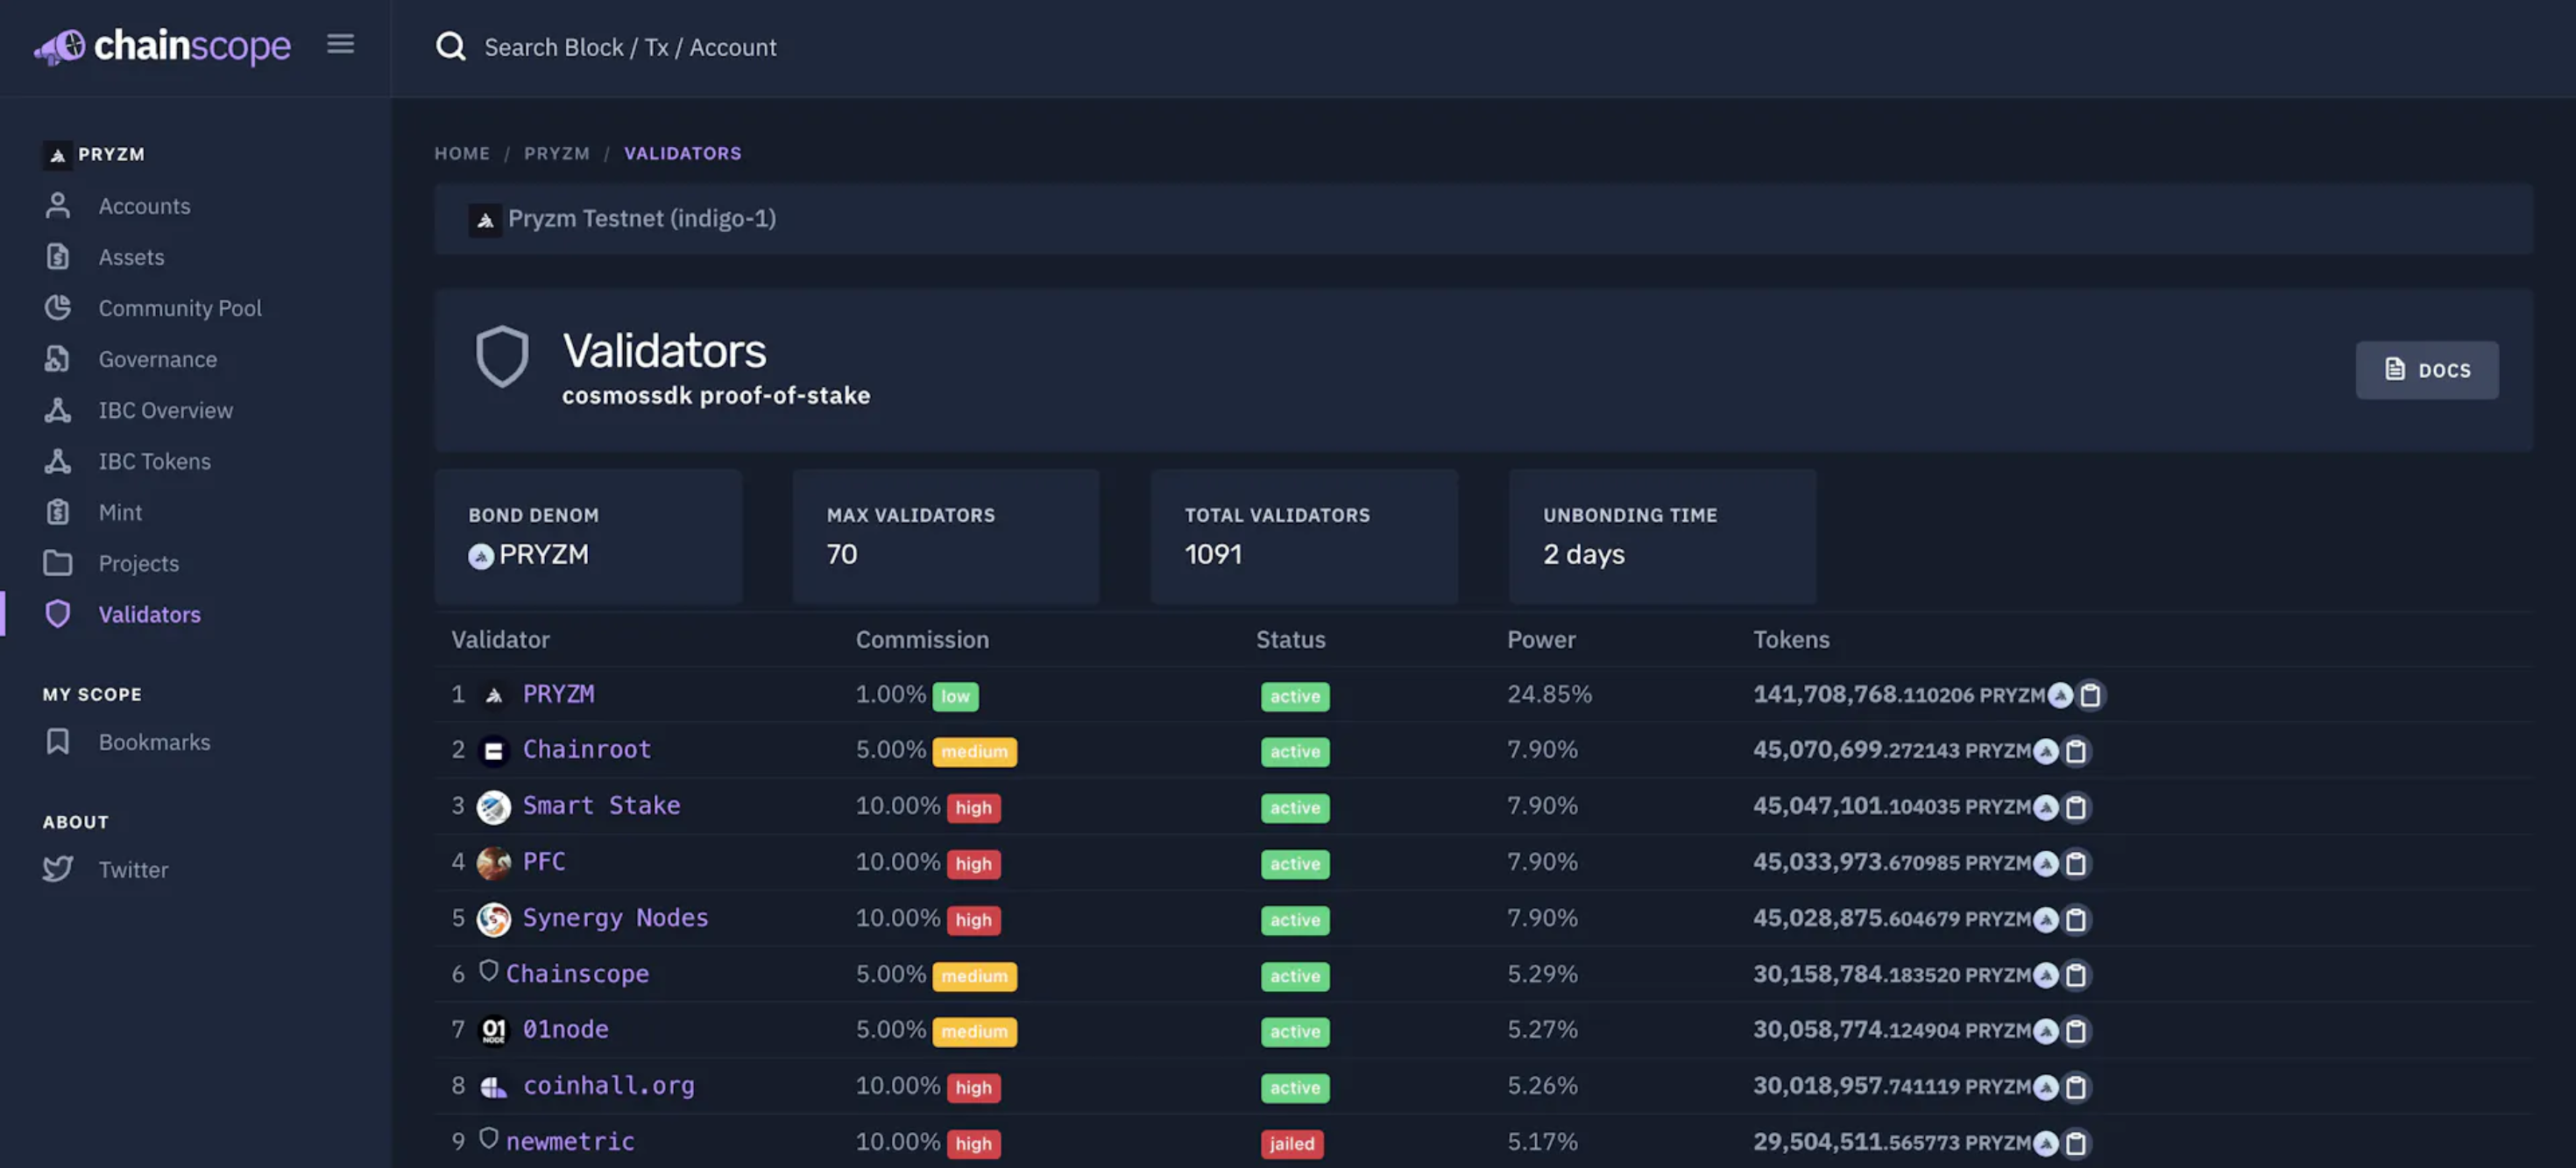Copy Chainscope validator token amount
This screenshot has width=2576, height=1168.
click(2076, 975)
